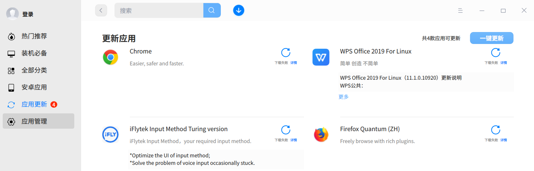The height and width of the screenshot is (171, 534).
Task: Open the hamburger main menu
Action: click(460, 11)
